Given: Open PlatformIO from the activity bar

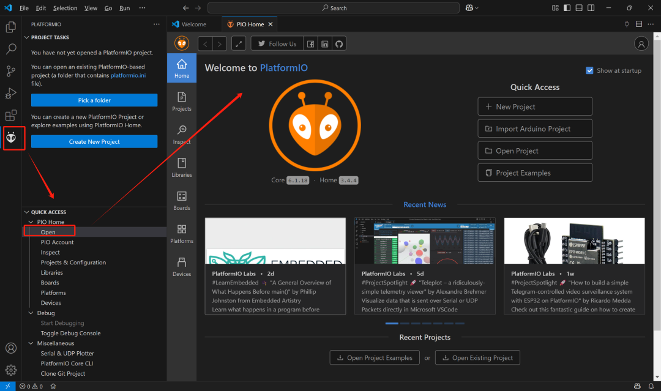Looking at the screenshot, I should coord(13,138).
